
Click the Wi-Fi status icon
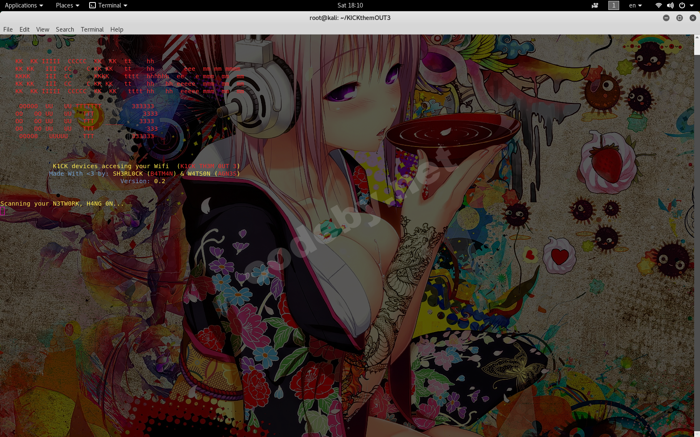coord(659,5)
